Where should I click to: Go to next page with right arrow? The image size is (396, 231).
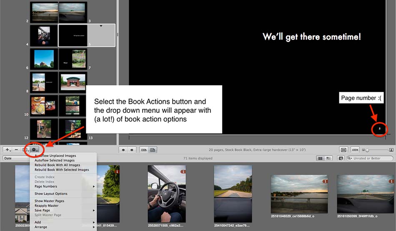click(132, 150)
